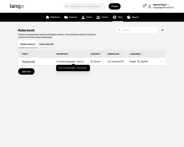184x147 pixels.
Task: Click the Dashboard home icon
Action: coord(48,17)
